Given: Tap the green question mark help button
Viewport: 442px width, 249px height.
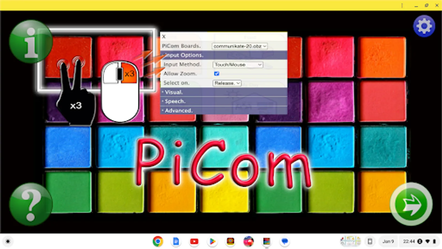Looking at the screenshot, I should [31, 204].
